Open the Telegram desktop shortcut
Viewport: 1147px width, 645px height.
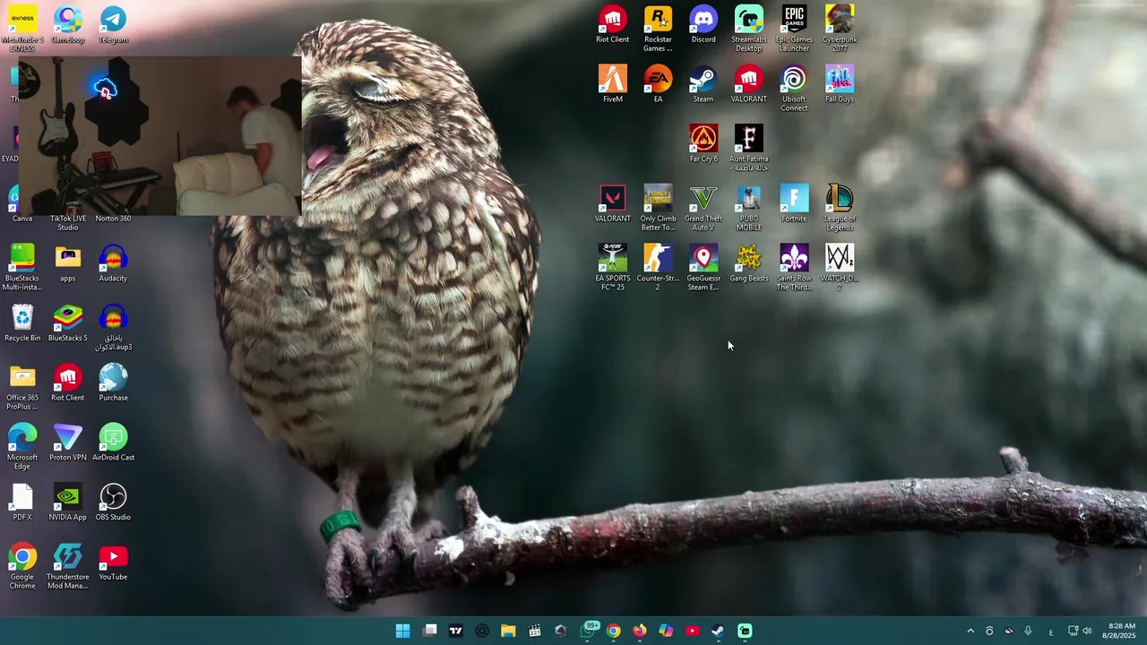[x=113, y=24]
